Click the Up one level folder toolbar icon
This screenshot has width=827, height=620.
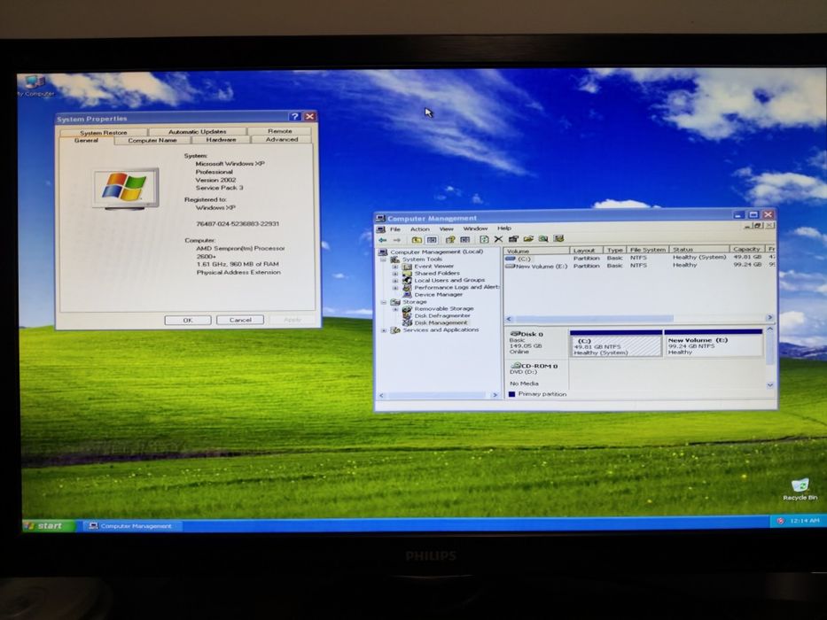(x=417, y=240)
